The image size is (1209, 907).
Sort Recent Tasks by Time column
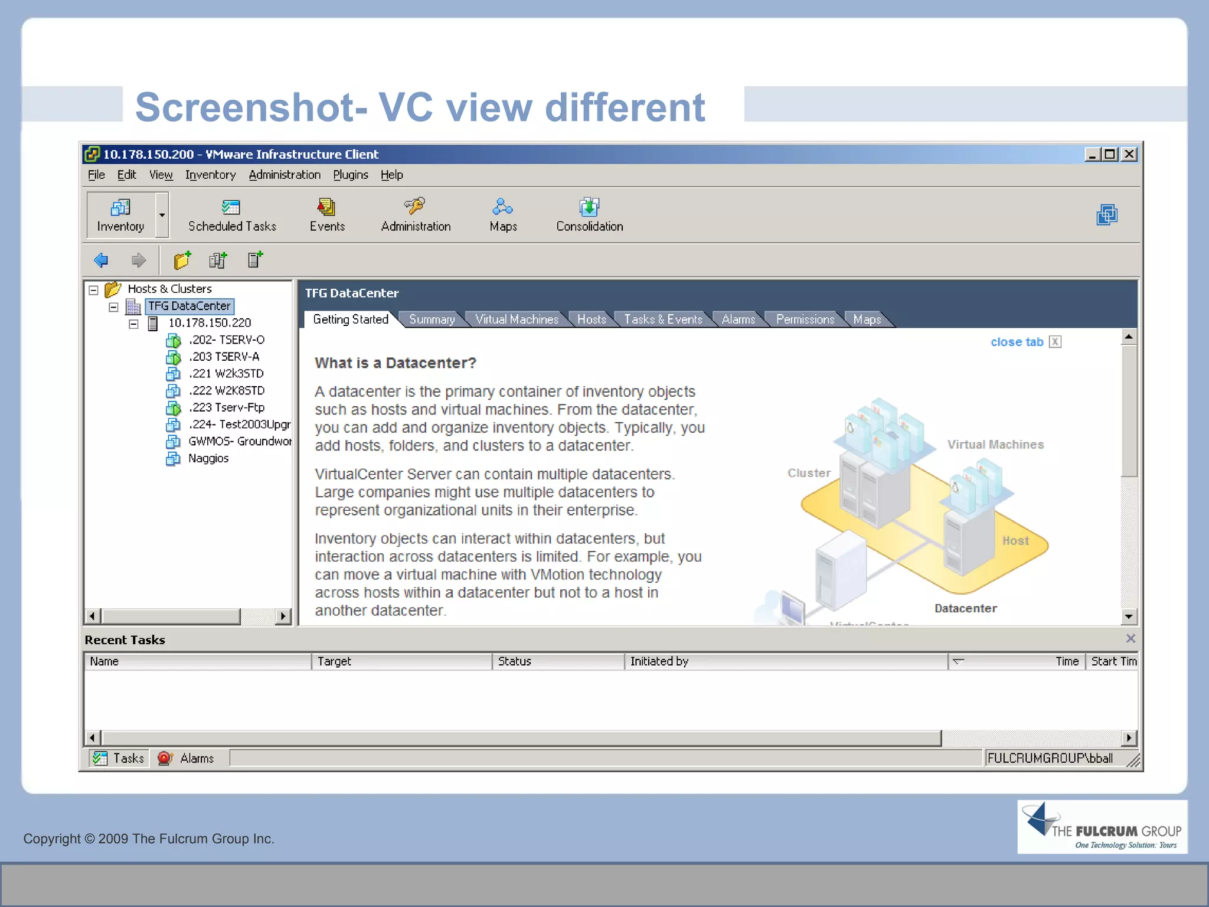point(1017,661)
